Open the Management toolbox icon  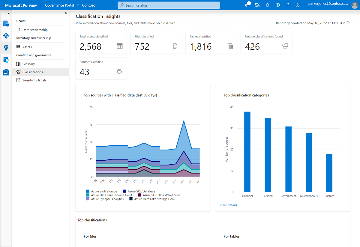6,72
